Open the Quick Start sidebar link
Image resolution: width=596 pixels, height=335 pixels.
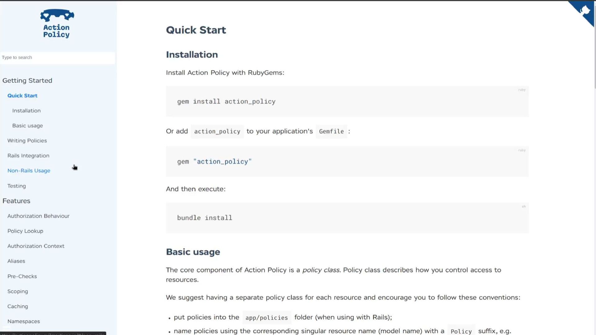point(22,96)
